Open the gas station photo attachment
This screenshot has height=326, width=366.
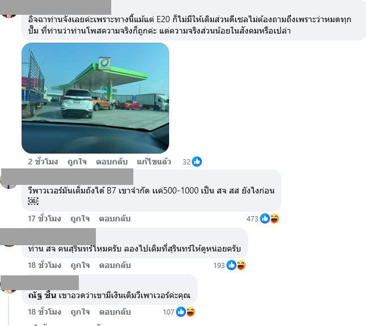click(95, 98)
